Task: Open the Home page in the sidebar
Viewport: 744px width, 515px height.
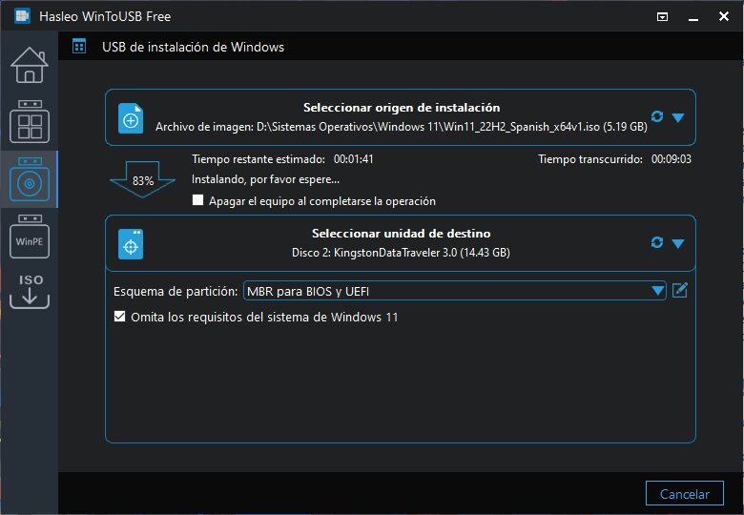Action: point(30,65)
